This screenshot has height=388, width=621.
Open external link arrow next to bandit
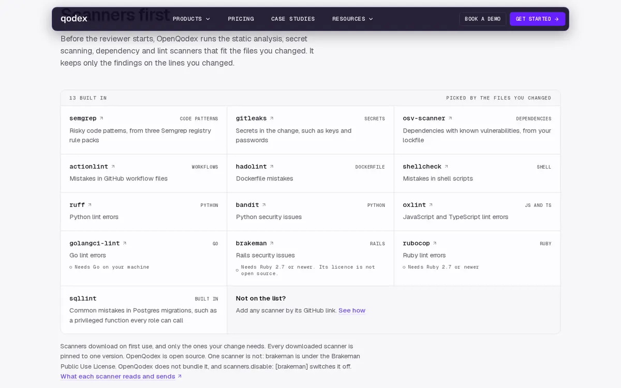[x=264, y=205]
